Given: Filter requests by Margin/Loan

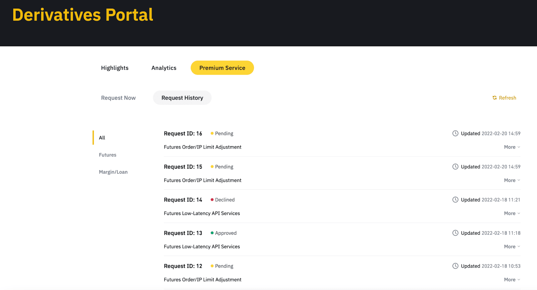Looking at the screenshot, I should coord(113,172).
